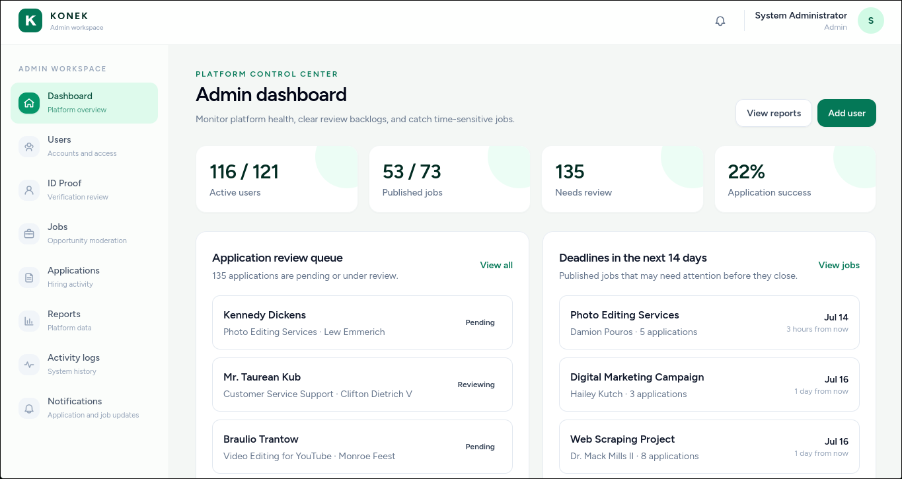Open Digital Marketing Campaign job
The height and width of the screenshot is (479, 902).
tap(709, 385)
